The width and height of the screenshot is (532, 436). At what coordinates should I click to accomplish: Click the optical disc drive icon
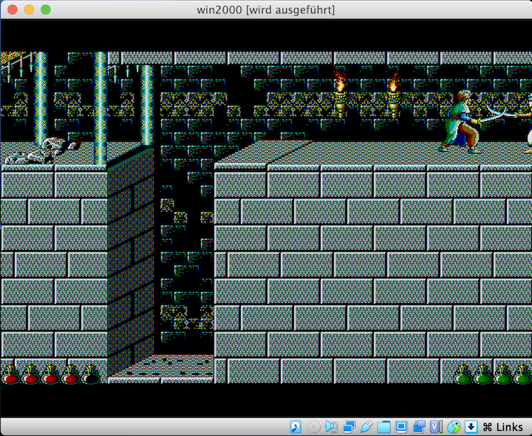point(313,427)
